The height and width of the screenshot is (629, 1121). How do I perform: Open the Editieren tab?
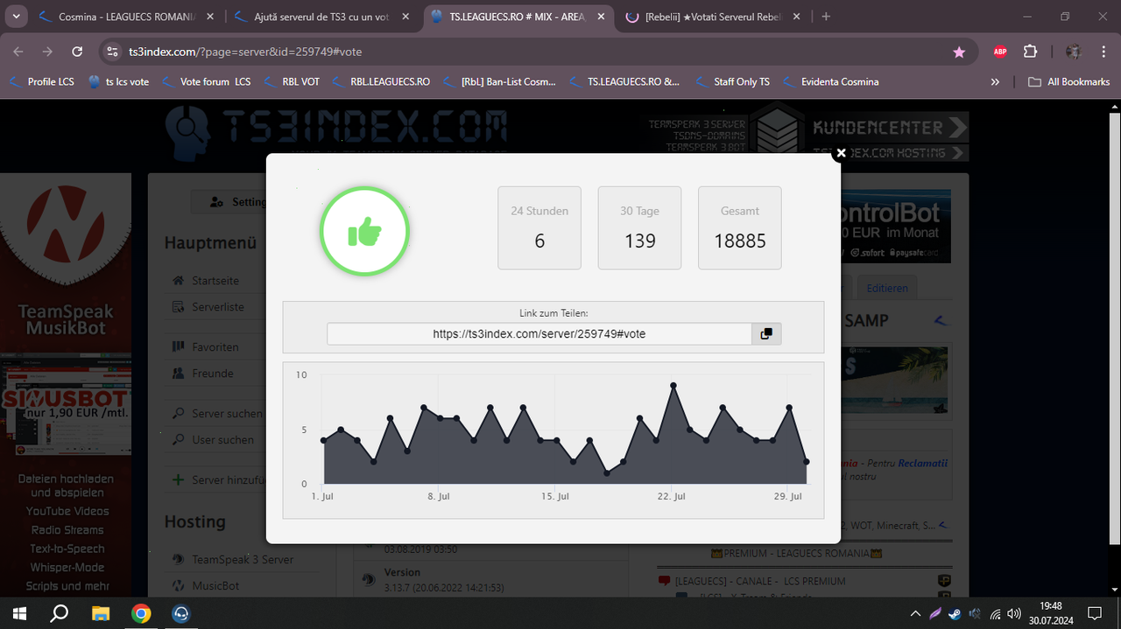(x=887, y=288)
